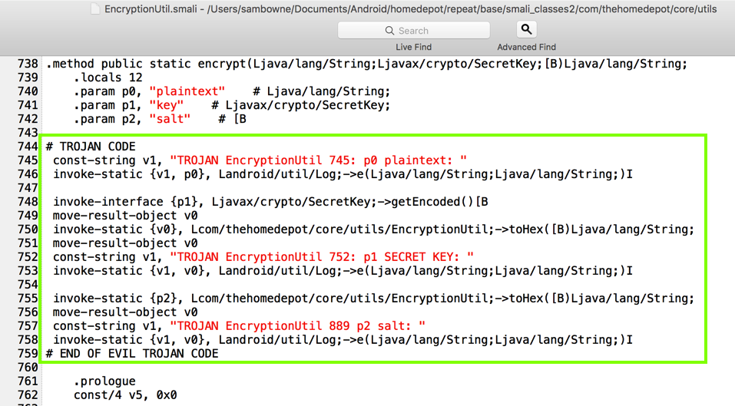Click the "# TROJAN CODE" comment line
The height and width of the screenshot is (406, 735).
tap(91, 147)
